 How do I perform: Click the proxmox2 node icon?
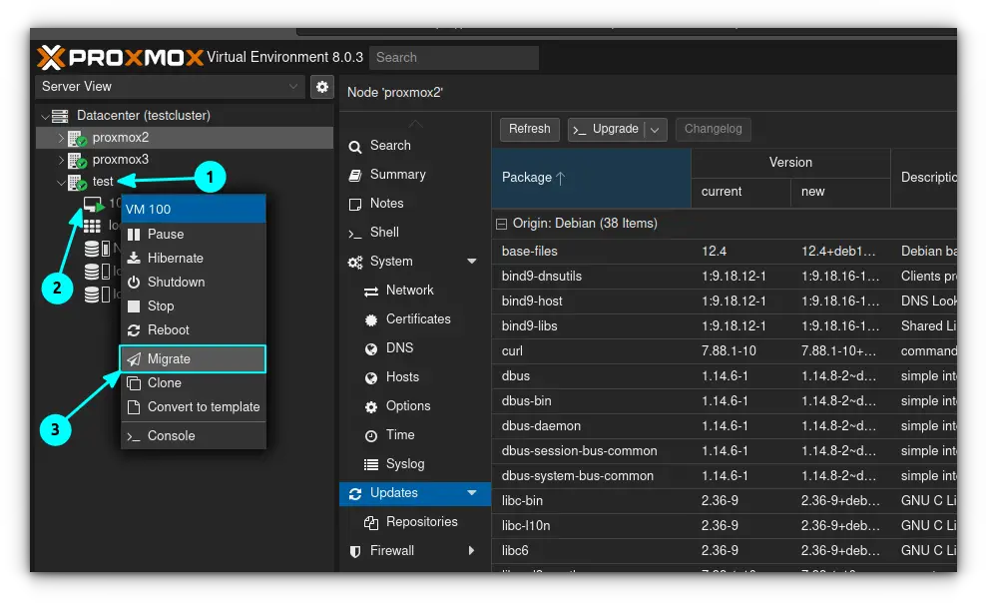(x=77, y=138)
